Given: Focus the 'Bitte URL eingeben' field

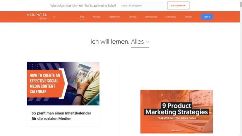Looking at the screenshot, I should (144, 6).
